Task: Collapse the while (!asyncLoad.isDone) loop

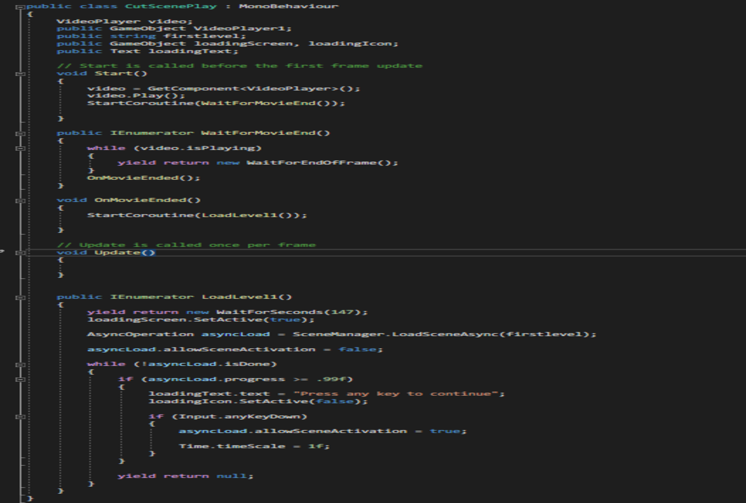Action: pyautogui.click(x=20, y=364)
